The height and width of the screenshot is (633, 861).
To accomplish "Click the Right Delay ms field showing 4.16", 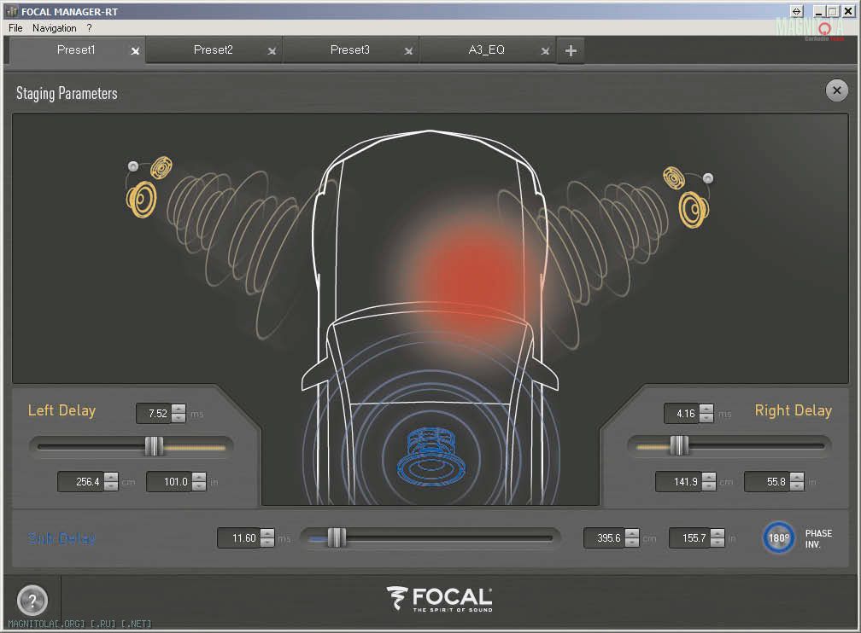I will coord(682,414).
